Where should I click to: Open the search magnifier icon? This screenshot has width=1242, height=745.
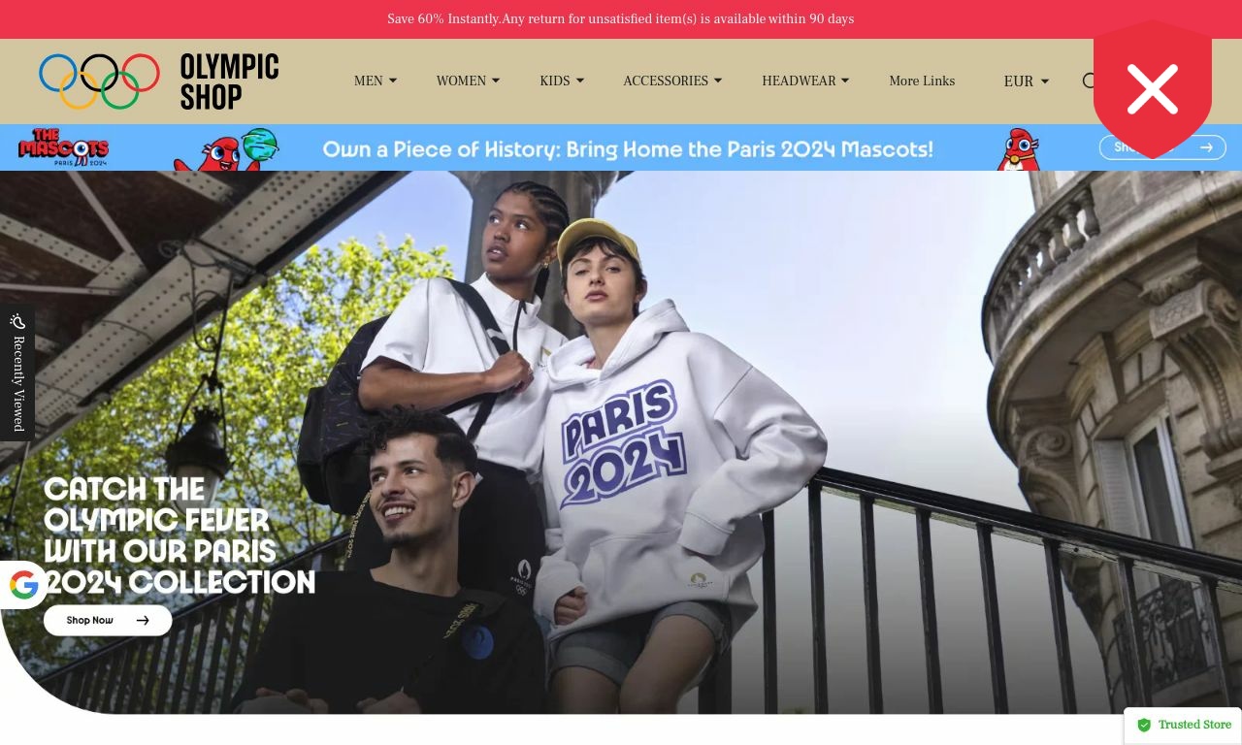coord(1089,81)
